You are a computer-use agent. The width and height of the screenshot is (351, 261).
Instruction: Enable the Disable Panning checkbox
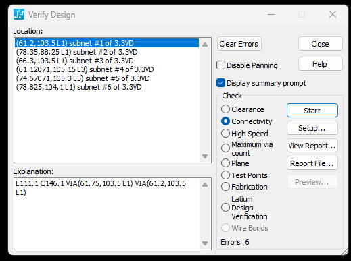220,65
